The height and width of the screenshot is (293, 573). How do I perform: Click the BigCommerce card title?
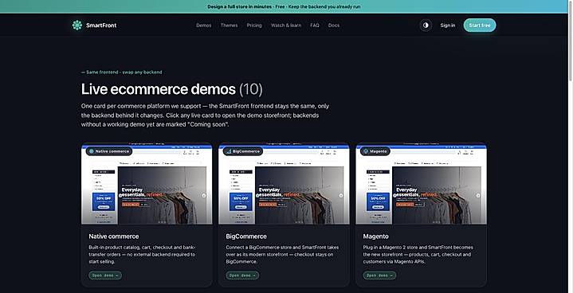click(246, 236)
